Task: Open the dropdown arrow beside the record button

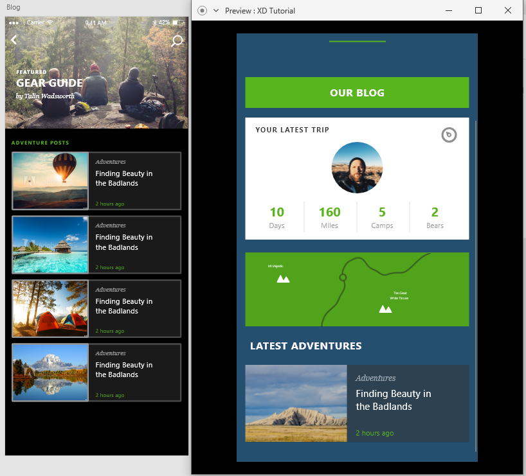Action: [x=216, y=10]
